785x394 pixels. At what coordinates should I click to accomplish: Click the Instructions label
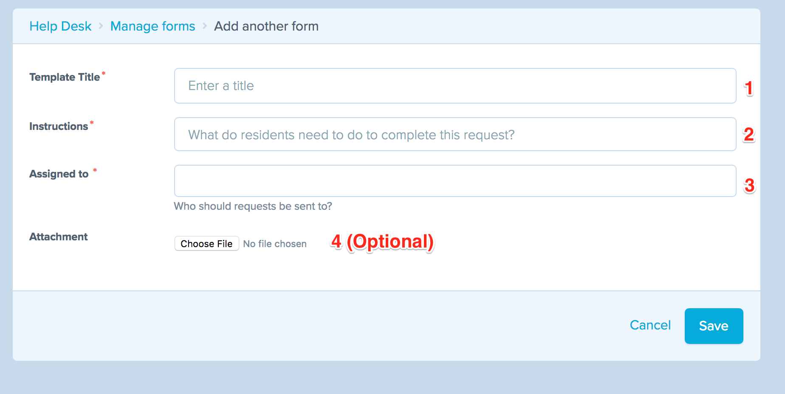coord(59,127)
